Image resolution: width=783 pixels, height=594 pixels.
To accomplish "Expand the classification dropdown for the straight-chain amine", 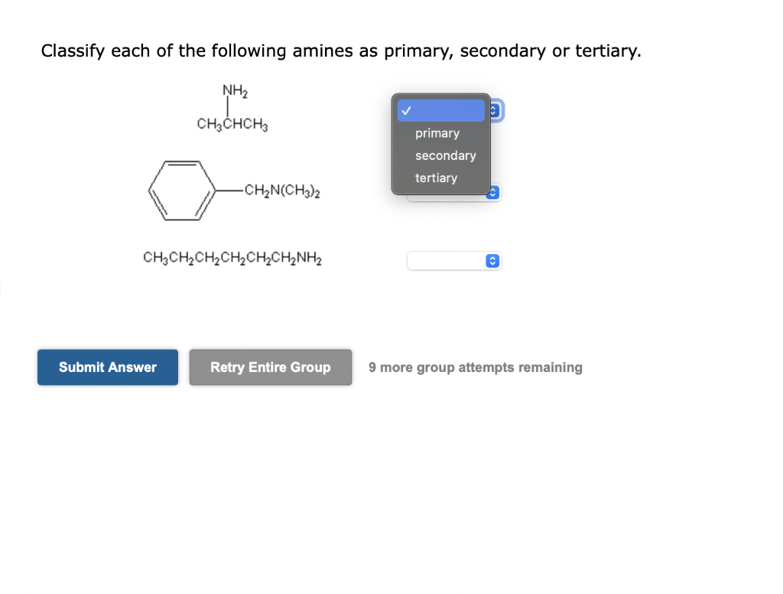I will pos(493,260).
